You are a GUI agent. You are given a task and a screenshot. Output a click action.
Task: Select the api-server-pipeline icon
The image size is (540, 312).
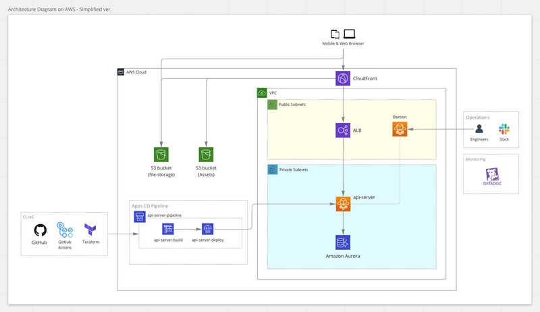(140, 217)
